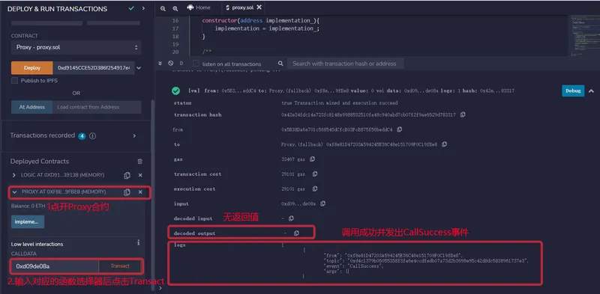The height and width of the screenshot is (294, 600).
Task: Zoom out the editor with the minus magnifier
Action: [x=163, y=8]
